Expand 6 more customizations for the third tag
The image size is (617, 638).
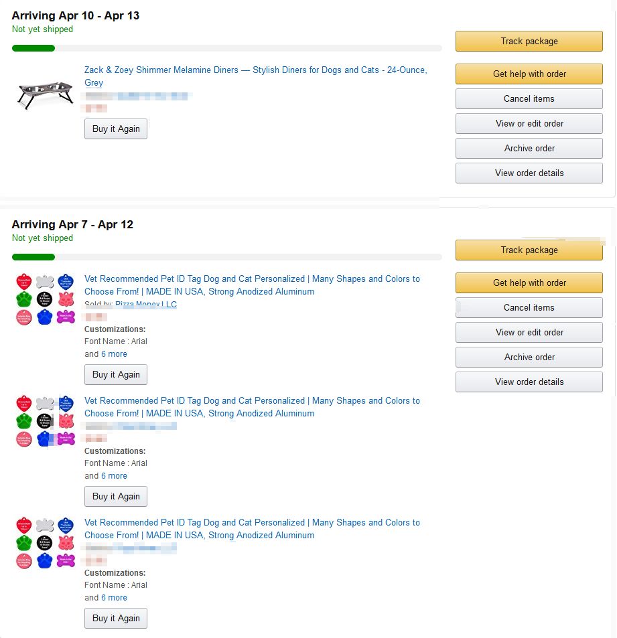coord(114,598)
